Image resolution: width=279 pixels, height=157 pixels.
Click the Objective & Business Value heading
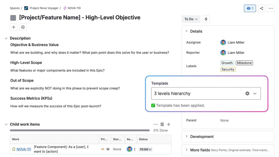[x=34, y=45]
